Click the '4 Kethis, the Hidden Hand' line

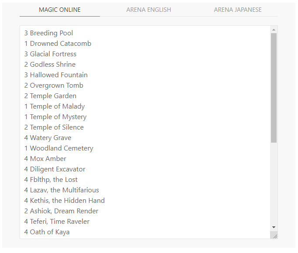tap(65, 201)
